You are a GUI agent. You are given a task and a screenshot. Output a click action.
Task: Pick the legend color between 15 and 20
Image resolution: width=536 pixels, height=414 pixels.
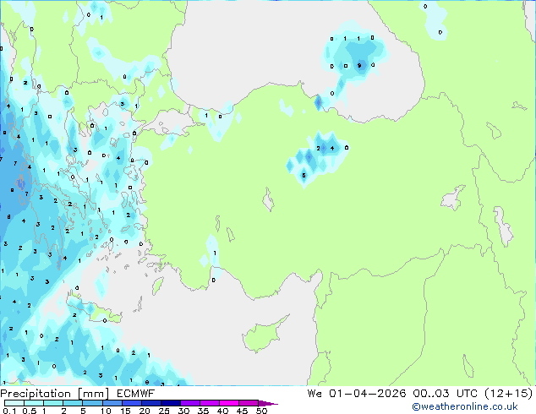pos(132,403)
